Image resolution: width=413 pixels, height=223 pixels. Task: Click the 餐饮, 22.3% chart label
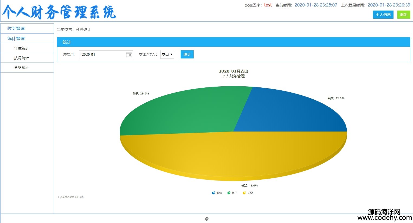336,98
